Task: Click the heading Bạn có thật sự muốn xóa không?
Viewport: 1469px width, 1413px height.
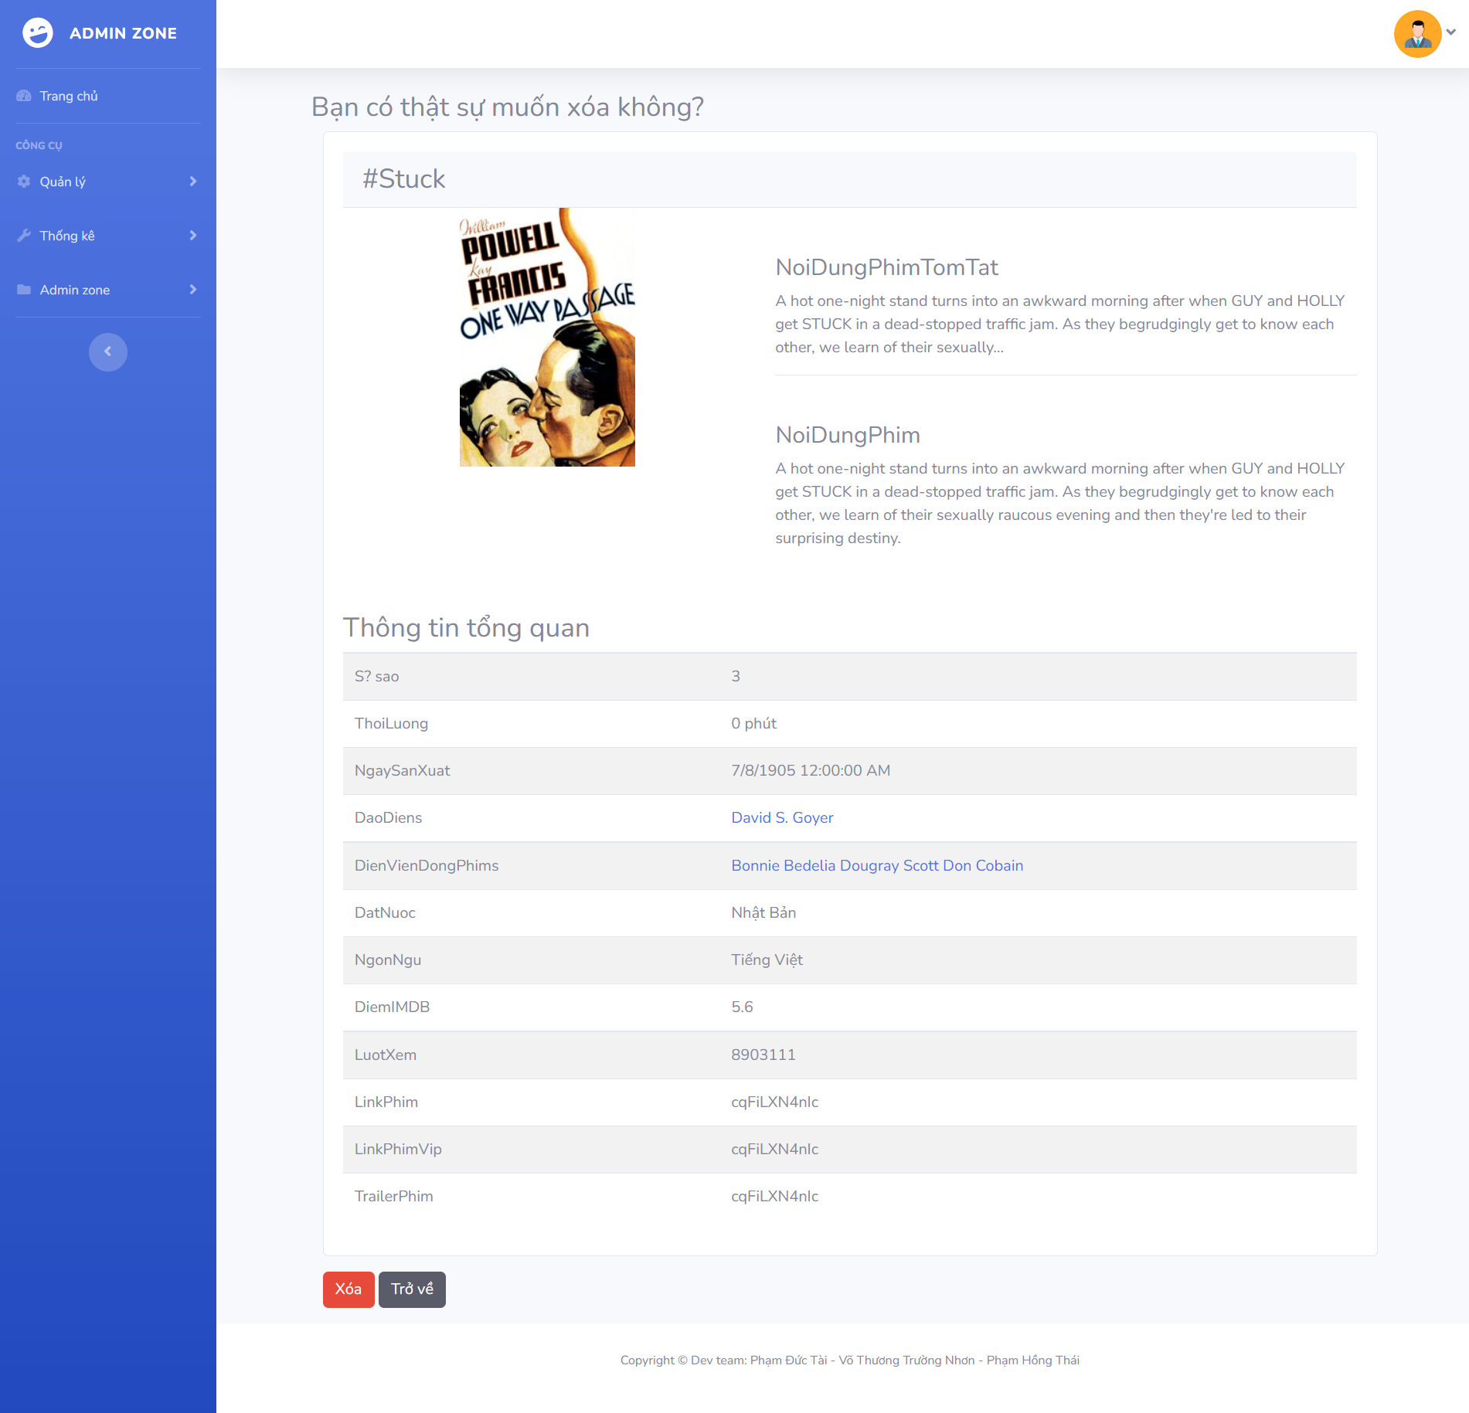Action: [508, 107]
